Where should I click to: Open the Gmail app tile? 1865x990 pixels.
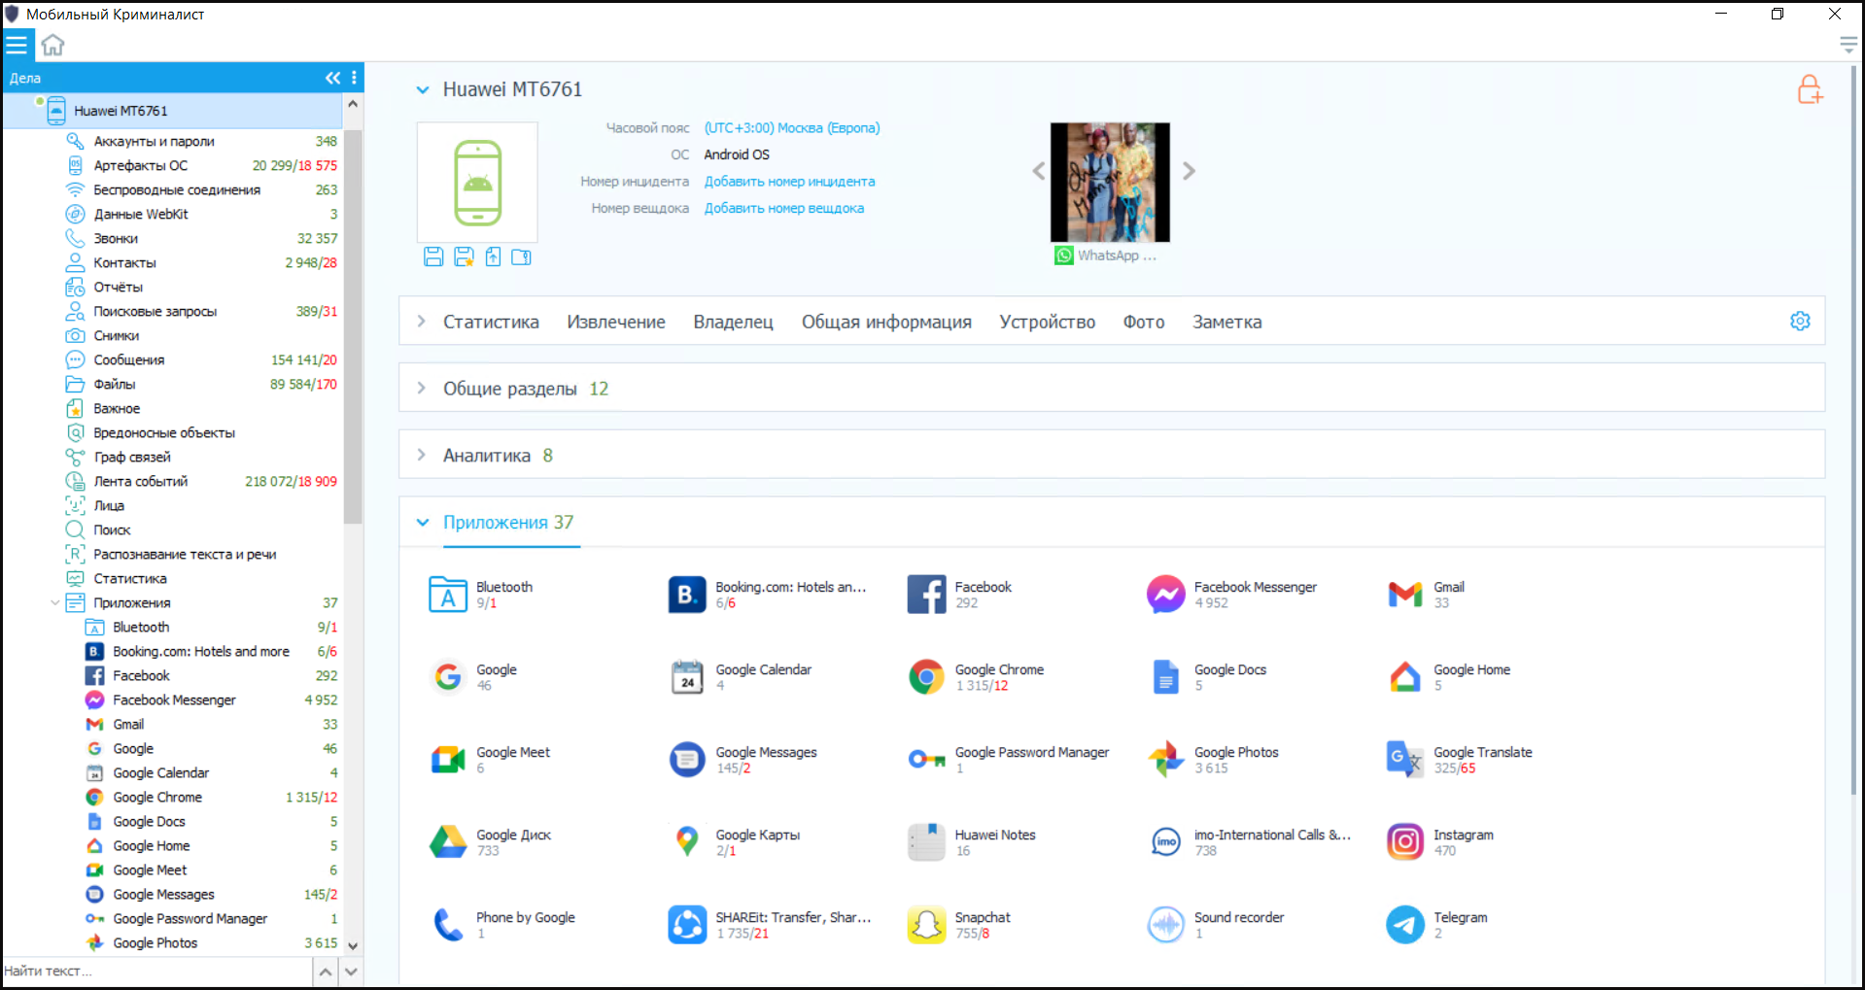pyautogui.click(x=1426, y=595)
